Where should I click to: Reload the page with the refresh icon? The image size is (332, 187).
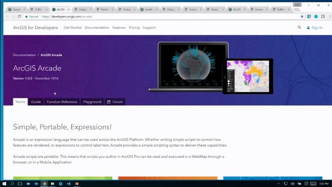[x=19, y=16]
